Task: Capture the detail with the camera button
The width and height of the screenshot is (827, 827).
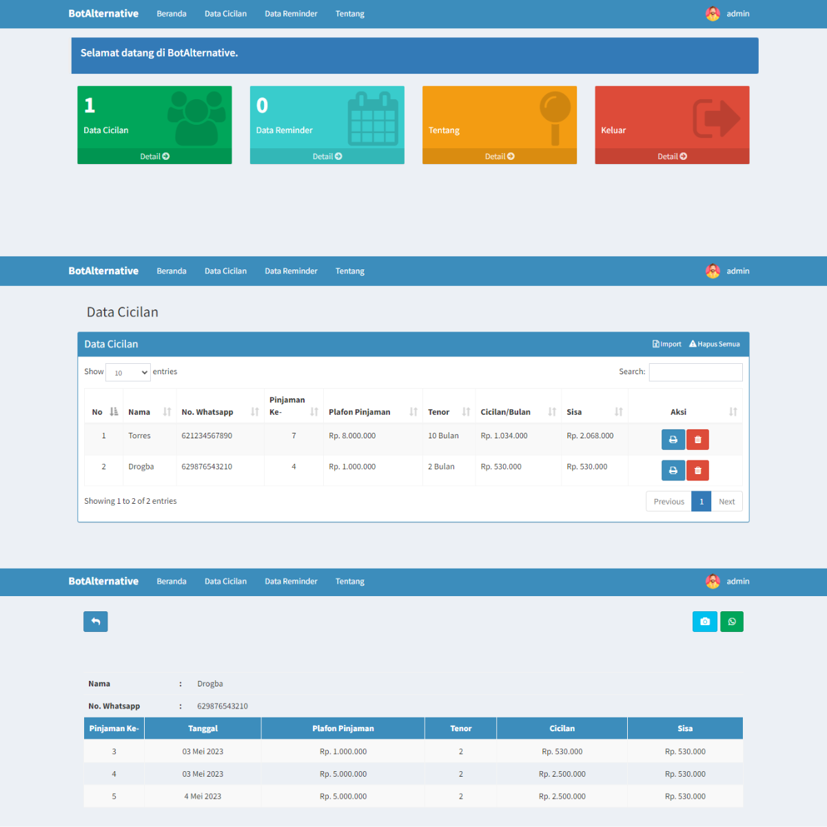Action: click(705, 622)
